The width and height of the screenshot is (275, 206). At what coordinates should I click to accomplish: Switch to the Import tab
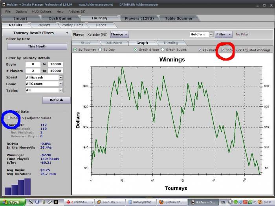[20, 18]
